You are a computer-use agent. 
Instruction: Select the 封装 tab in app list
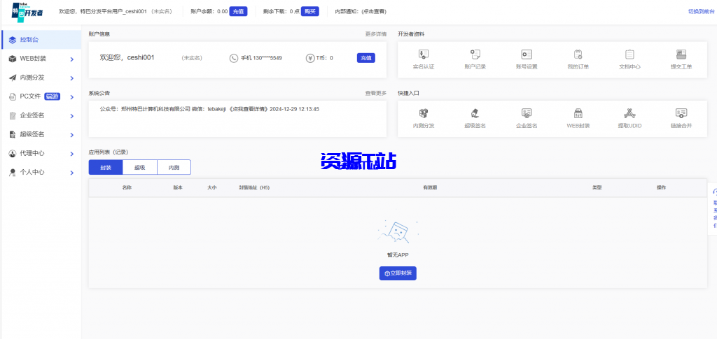point(106,168)
